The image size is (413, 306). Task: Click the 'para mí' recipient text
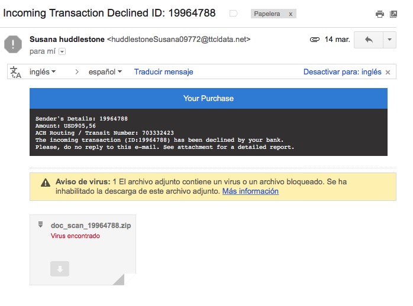tap(43, 51)
